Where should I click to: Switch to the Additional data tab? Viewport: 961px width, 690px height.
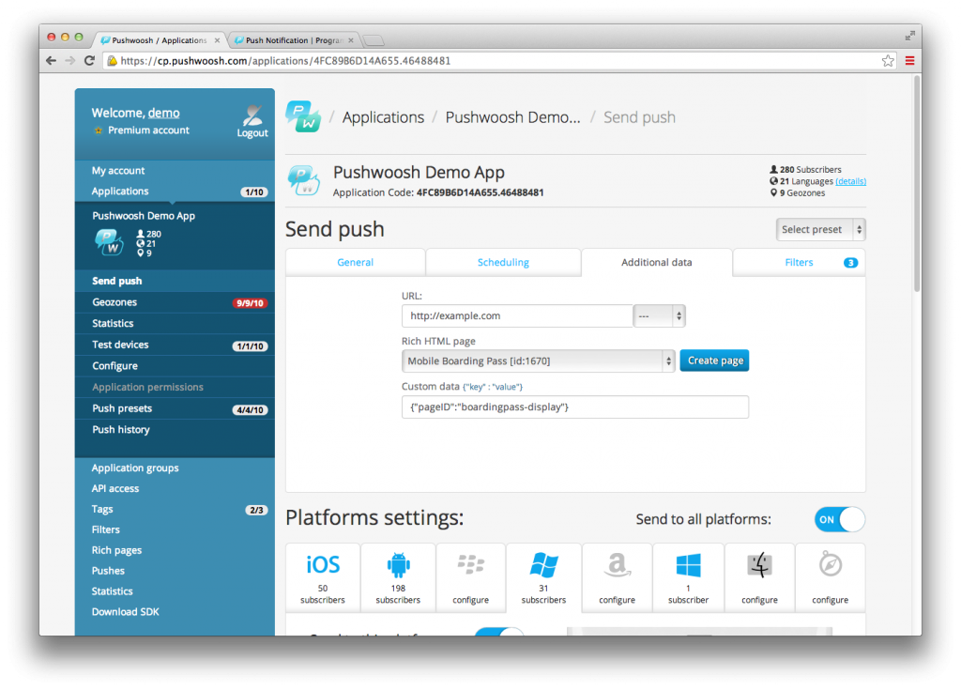pos(656,263)
